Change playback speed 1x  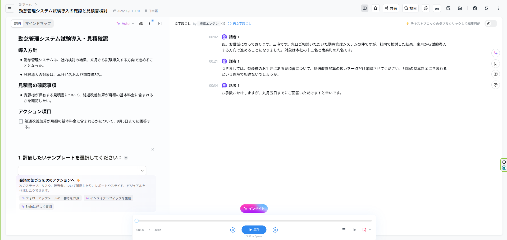pos(354,230)
